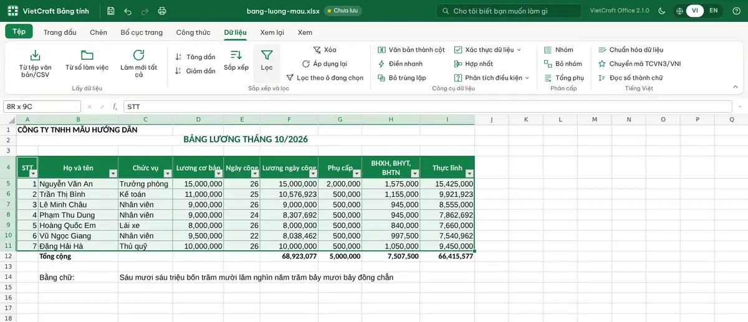
Task: Click the Save icon in title bar
Action: click(110, 11)
